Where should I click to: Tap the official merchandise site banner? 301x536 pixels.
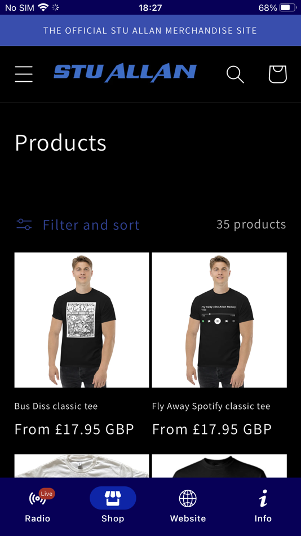click(x=150, y=30)
